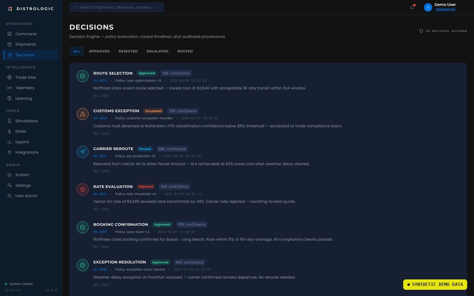Click the Demo User avatar icon
Viewport: 474px width, 296px height.
[428, 7]
